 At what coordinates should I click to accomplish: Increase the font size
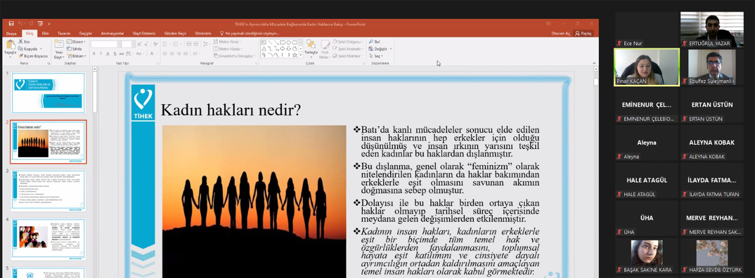[139, 44]
